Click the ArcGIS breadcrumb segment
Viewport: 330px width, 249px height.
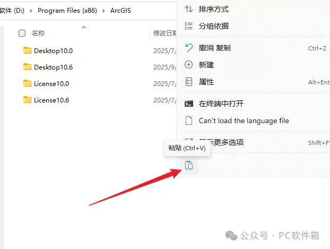tap(120, 11)
